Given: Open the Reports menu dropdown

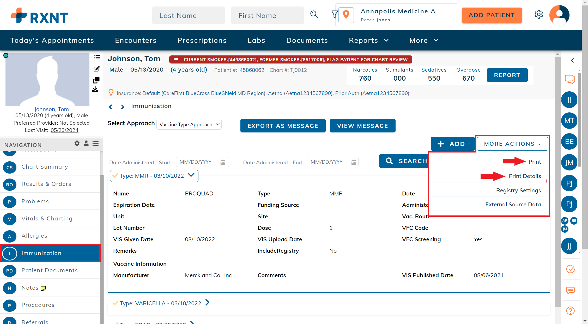Looking at the screenshot, I should coord(368,40).
